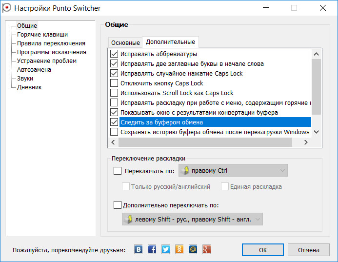Click horizontal scroll left arrow
Image resolution: width=338 pixels, height=262 pixels.
[113, 142]
